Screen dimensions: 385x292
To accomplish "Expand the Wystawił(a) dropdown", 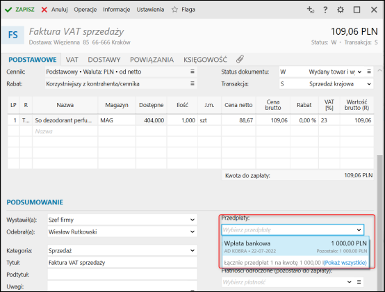I will click(x=192, y=220).
